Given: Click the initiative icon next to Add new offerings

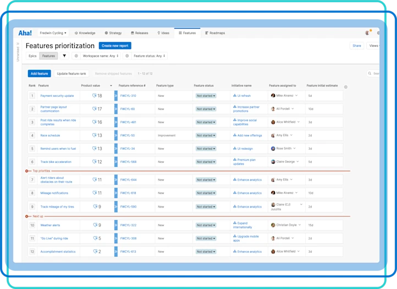Looking at the screenshot, I should click(235, 135).
